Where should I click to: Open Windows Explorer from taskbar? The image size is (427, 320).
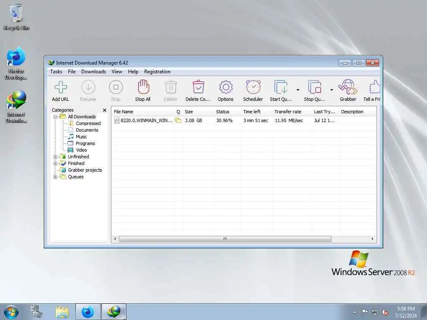pos(62,312)
